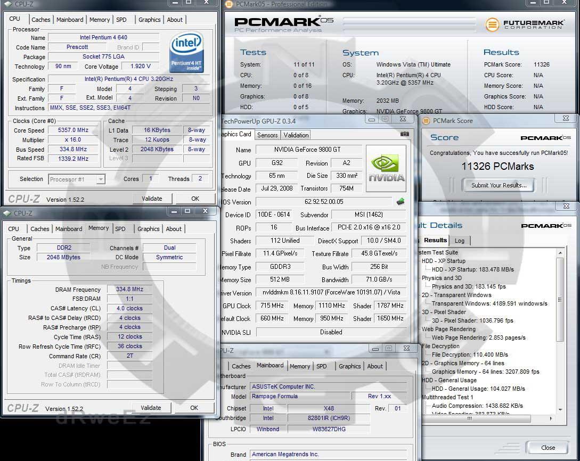Open the Log tab in Result Details
The height and width of the screenshot is (461, 580).
460,241
